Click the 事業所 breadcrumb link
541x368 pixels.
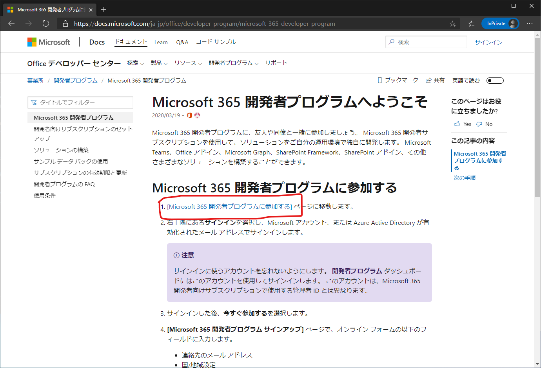click(36, 81)
